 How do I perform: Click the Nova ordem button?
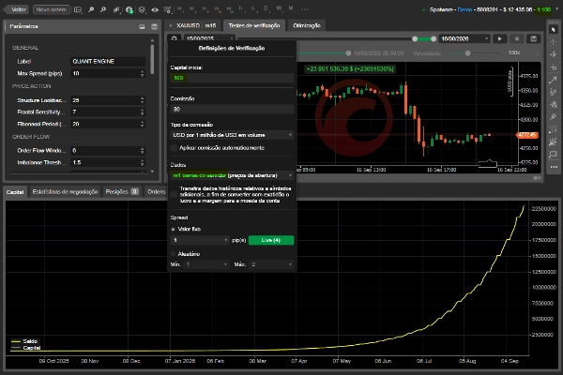coord(52,9)
